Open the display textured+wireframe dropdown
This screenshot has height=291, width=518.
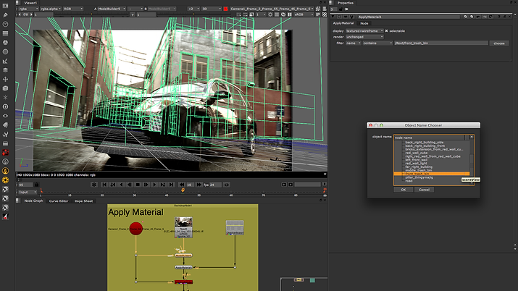(364, 30)
